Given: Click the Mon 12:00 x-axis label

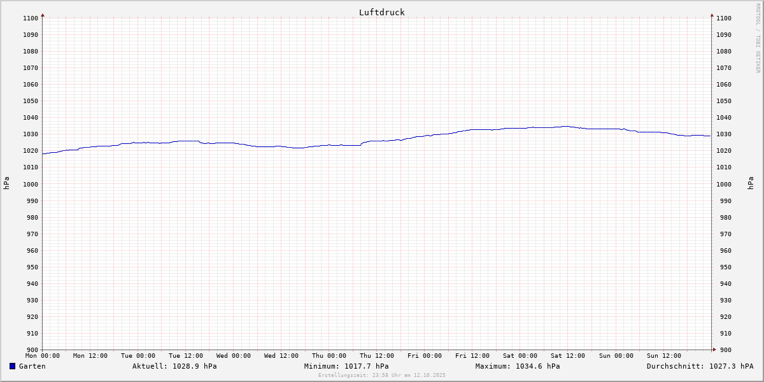Looking at the screenshot, I should (x=90, y=356).
